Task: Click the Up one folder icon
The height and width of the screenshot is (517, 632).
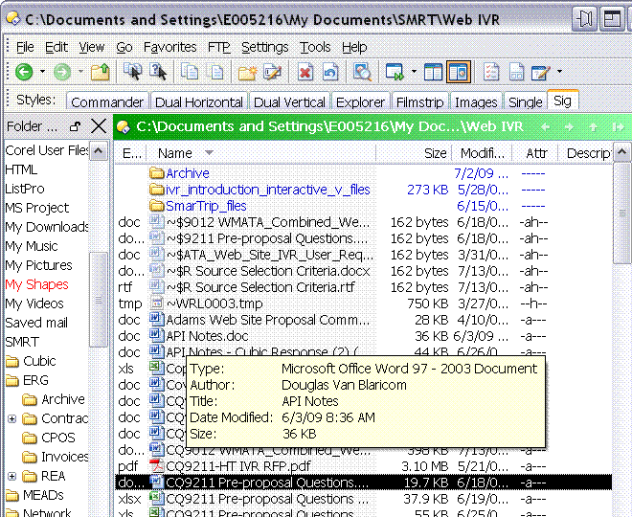Action: pos(100,72)
